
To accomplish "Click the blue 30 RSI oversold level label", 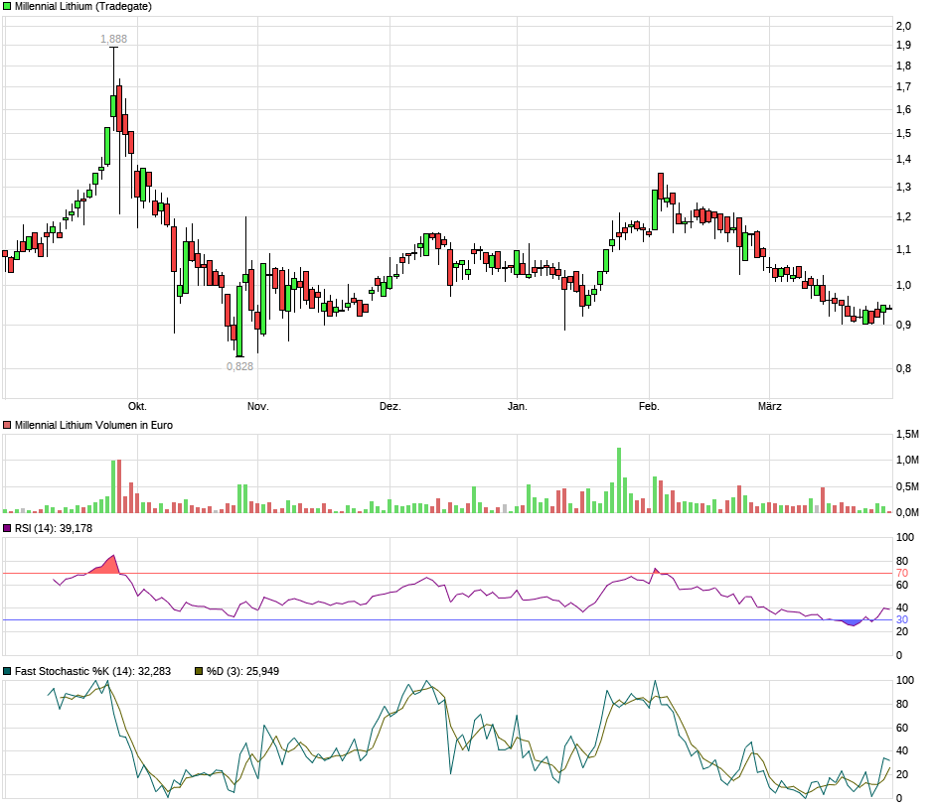I will (x=902, y=620).
